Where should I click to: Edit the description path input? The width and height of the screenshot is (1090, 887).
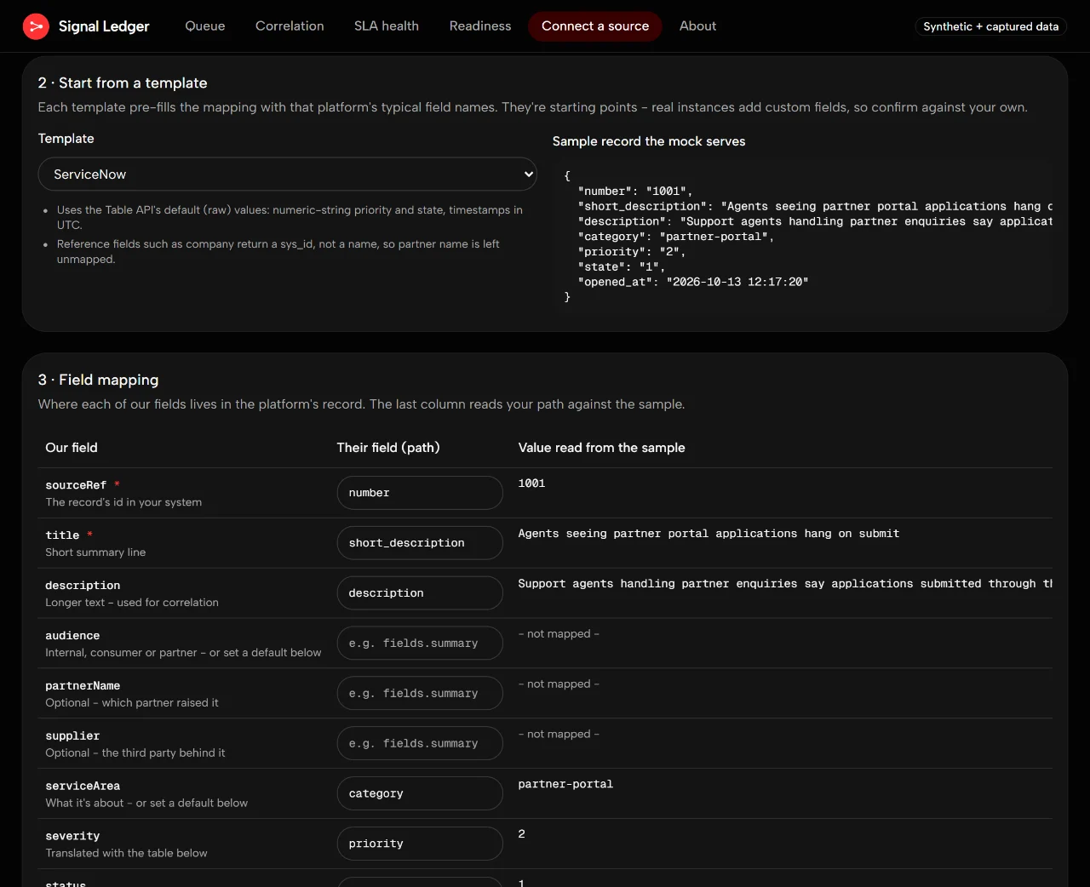coord(420,593)
